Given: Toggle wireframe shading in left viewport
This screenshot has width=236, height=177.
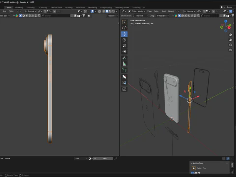Looking at the screenshot, I should point(104,11).
